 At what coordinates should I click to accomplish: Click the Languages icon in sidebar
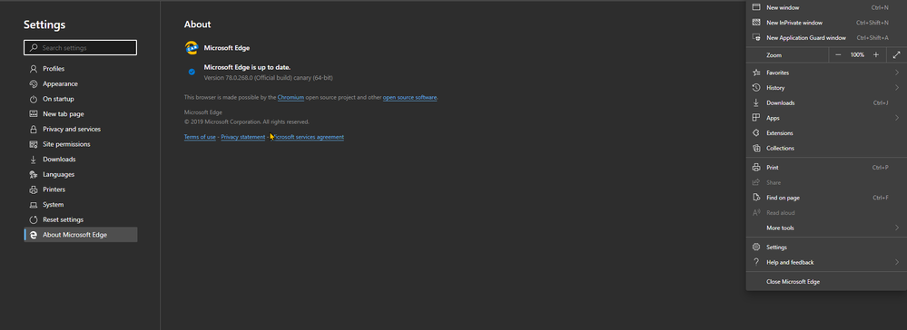point(33,175)
